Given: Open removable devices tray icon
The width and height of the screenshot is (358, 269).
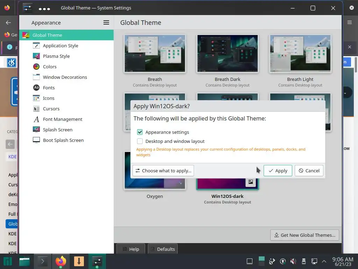Looking at the screenshot, I should (304, 261).
